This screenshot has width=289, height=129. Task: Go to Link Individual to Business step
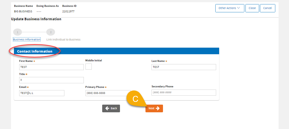(x=63, y=39)
